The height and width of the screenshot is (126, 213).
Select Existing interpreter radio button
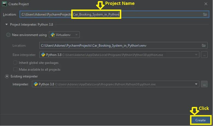(x=7, y=76)
